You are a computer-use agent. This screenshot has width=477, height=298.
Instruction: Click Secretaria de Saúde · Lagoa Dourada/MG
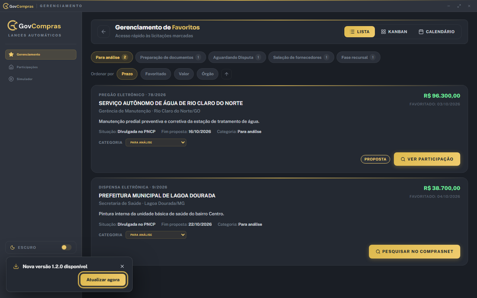142,203
